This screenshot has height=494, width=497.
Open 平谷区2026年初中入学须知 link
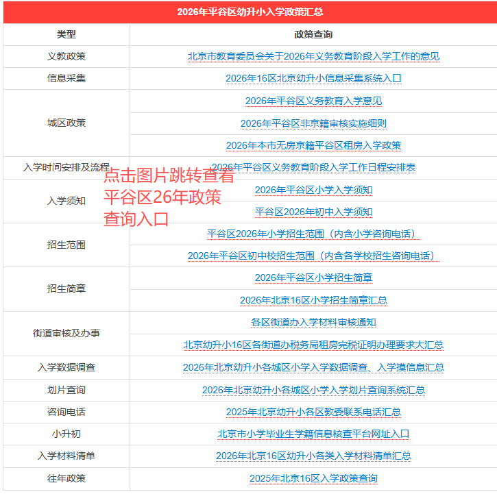click(x=313, y=212)
